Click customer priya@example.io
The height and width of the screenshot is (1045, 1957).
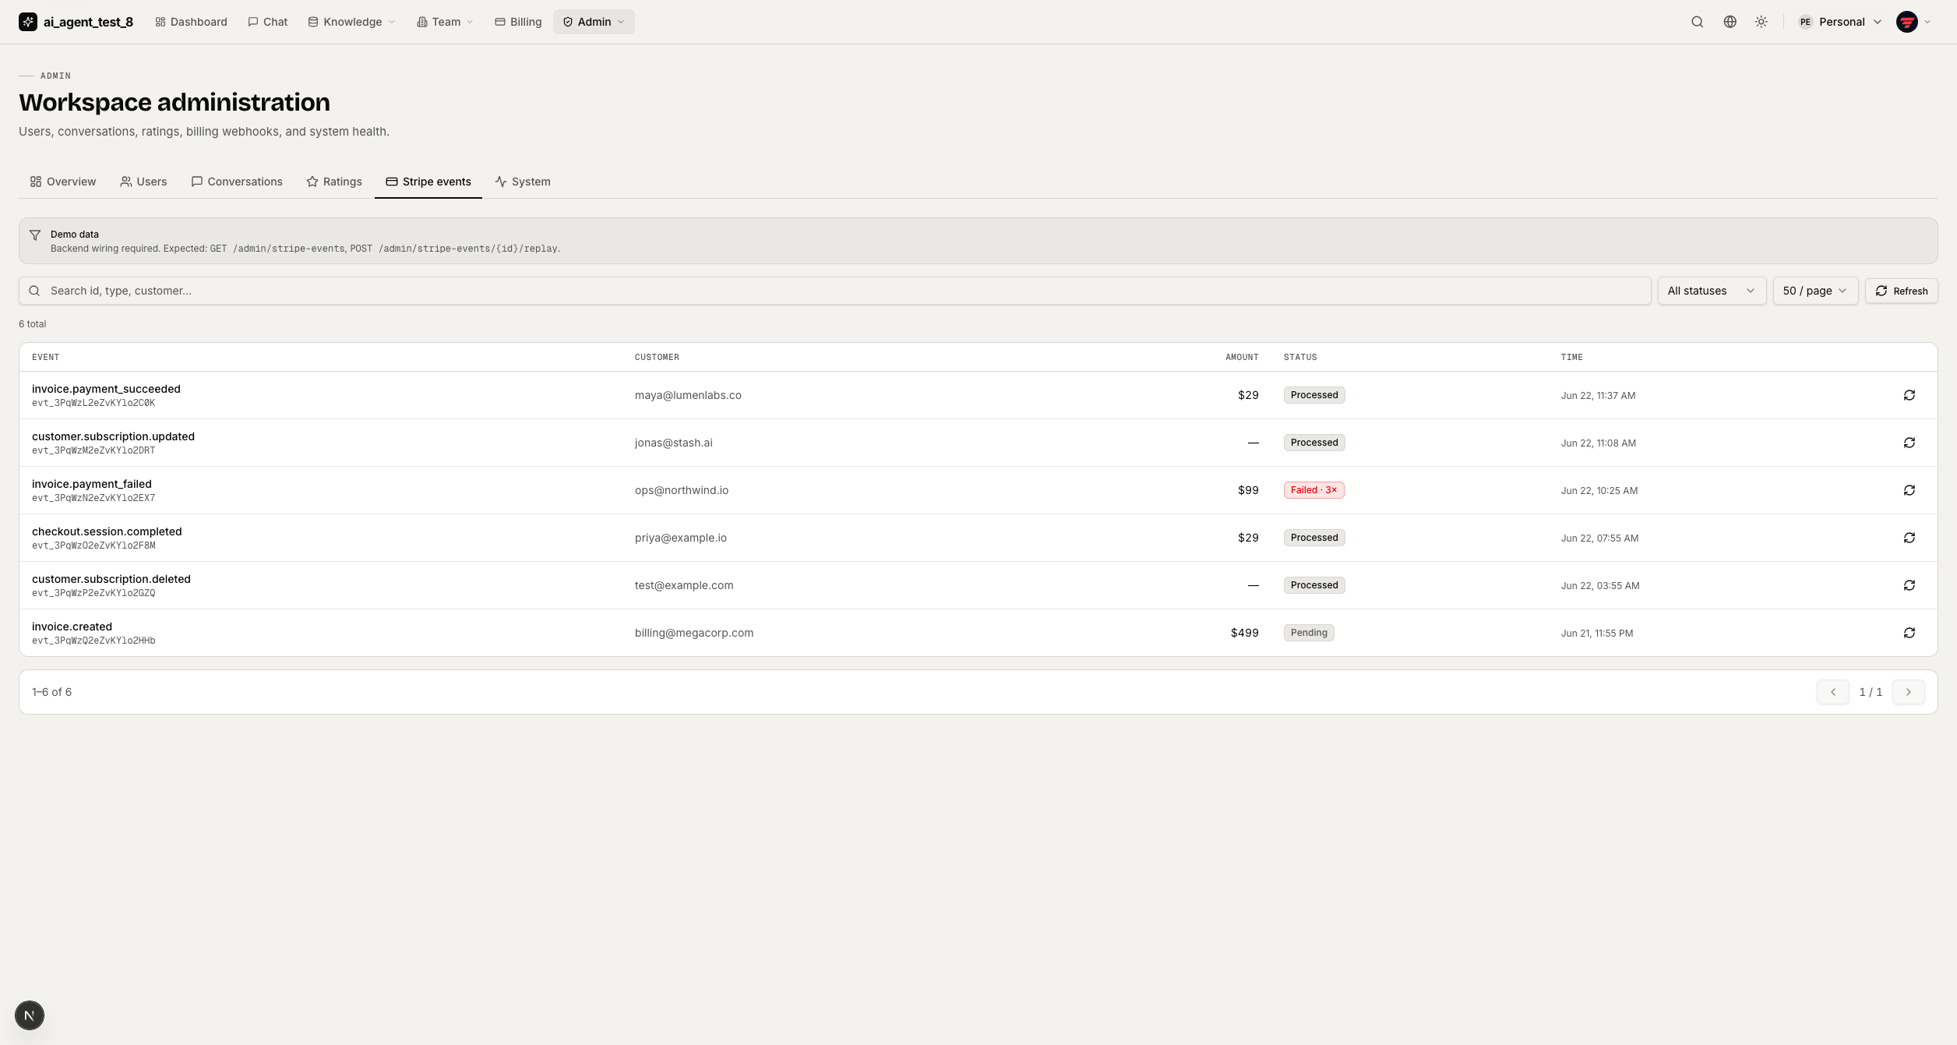pos(681,538)
